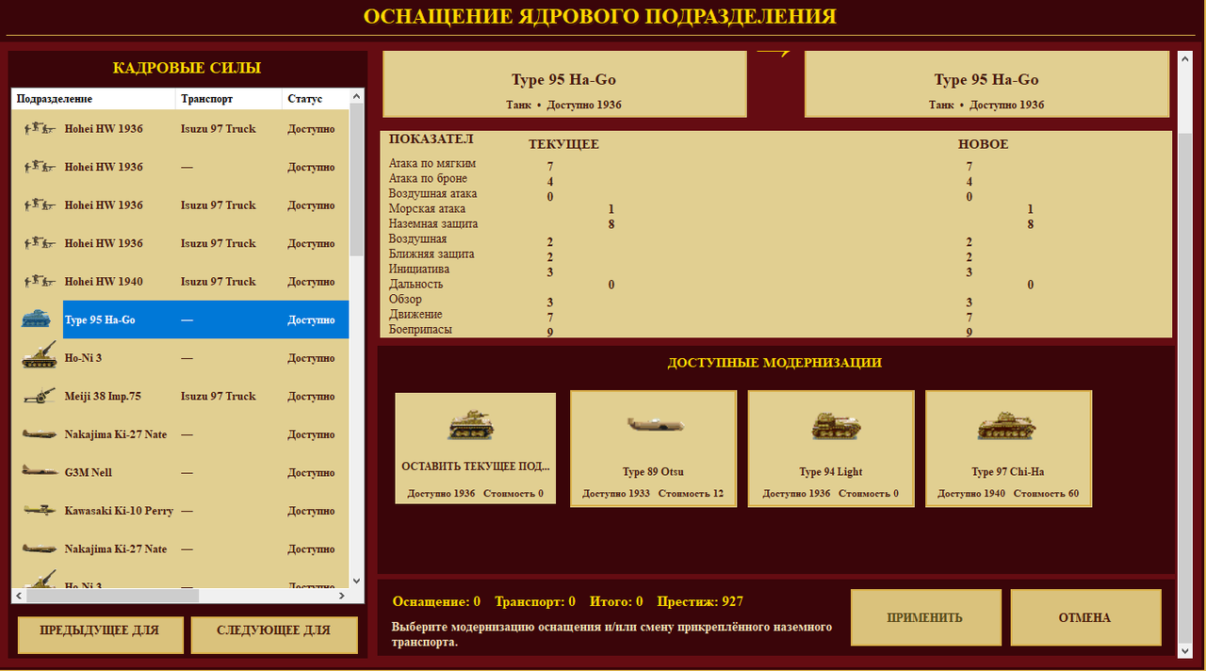Click the ПРИМЕНИТЬ button

tap(925, 618)
